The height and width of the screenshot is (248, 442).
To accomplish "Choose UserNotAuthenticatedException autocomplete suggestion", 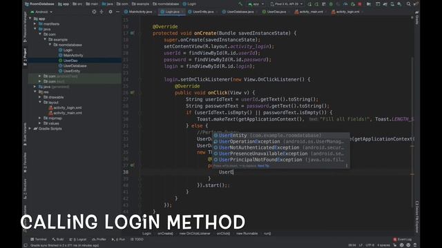I will click(x=281, y=147).
